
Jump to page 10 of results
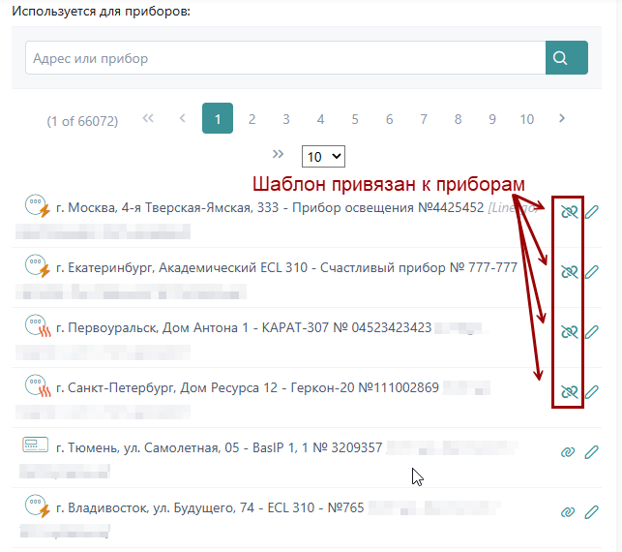526,119
